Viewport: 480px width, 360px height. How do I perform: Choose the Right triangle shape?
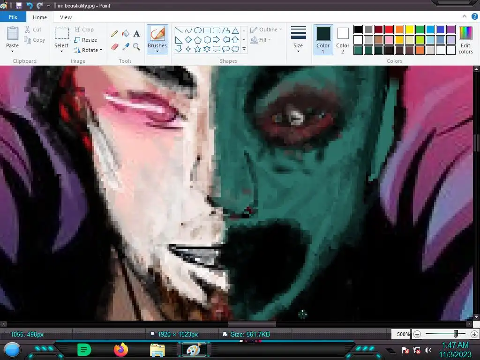(x=179, y=40)
